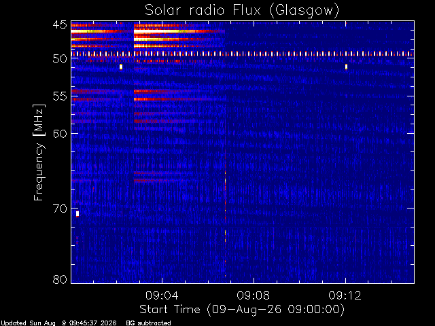Click the 09:04 time axis label
This screenshot has width=435, height=326.
162,295
